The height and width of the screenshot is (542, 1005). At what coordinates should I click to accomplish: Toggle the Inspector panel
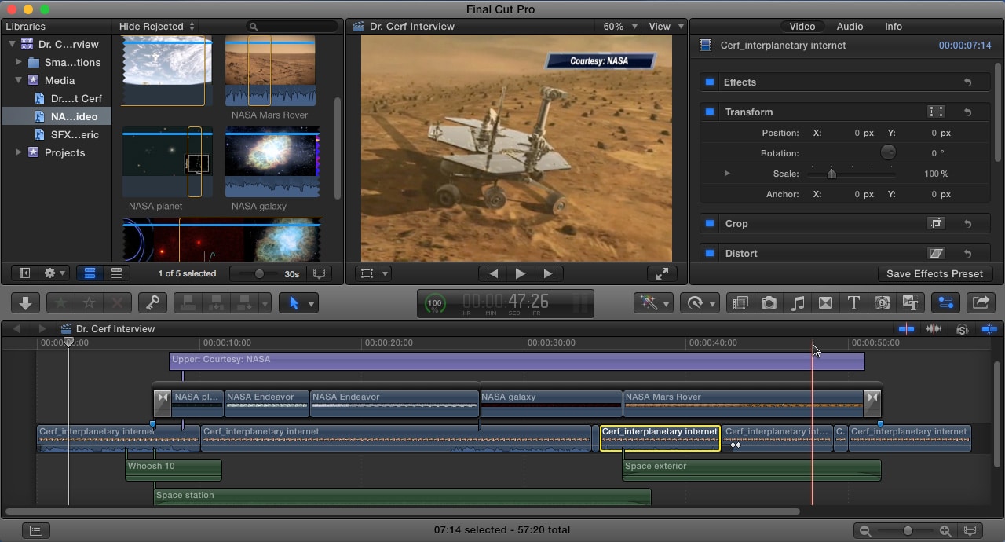tap(945, 302)
